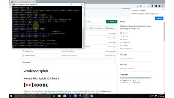Click the Readme link in About
Viewport: 174px width, 98px height.
click(126, 33)
